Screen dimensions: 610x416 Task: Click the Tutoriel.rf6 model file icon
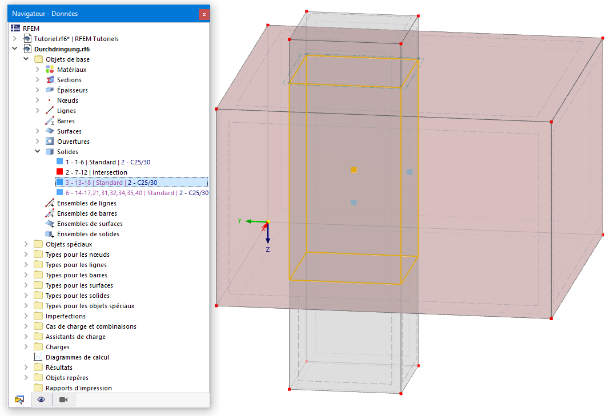coord(27,38)
